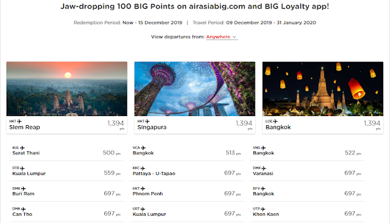Open the Buri Ram flight listing
390x223 pixels.
(66, 191)
